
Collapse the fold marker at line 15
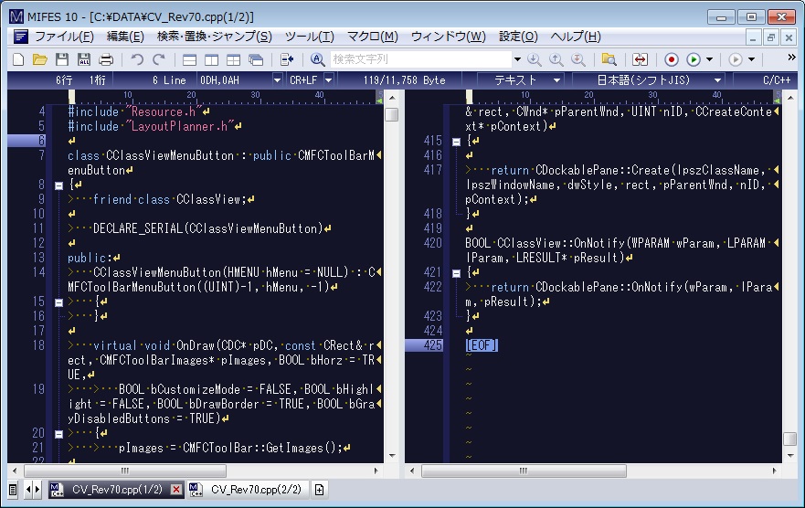58,302
